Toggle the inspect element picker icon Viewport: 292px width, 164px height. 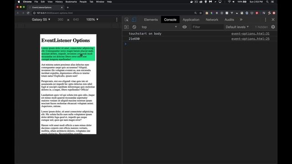(x=126, y=20)
